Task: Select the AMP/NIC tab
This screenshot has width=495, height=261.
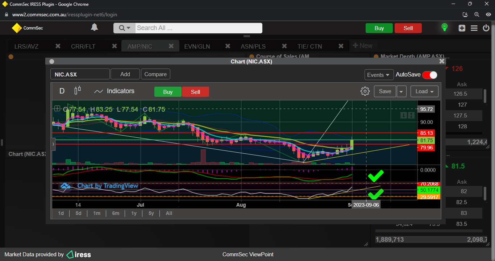Action: click(x=140, y=46)
